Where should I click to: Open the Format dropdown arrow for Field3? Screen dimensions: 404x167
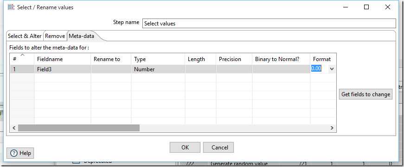pos(332,69)
